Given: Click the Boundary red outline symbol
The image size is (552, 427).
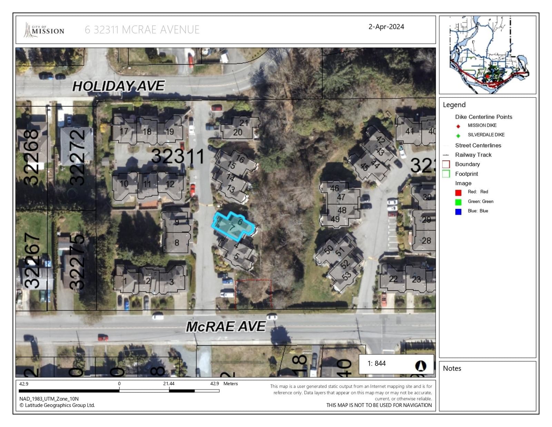Looking at the screenshot, I should point(446,164).
